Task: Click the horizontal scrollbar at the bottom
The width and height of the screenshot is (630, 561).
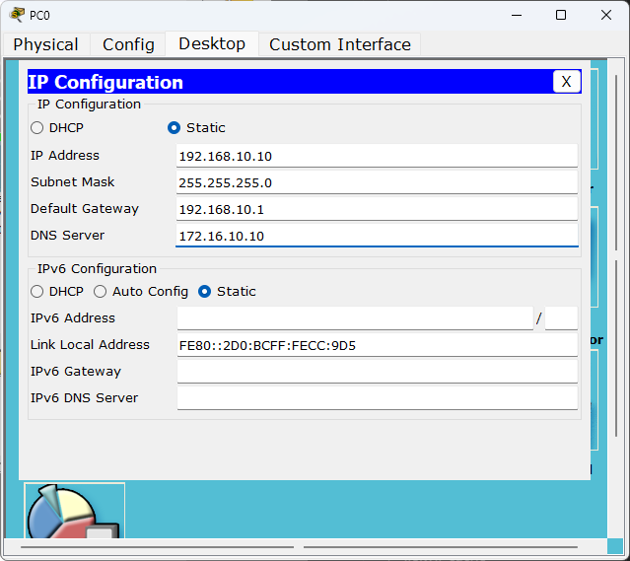Action: (x=300, y=547)
